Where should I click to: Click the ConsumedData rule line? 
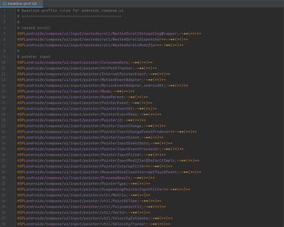point(85,62)
